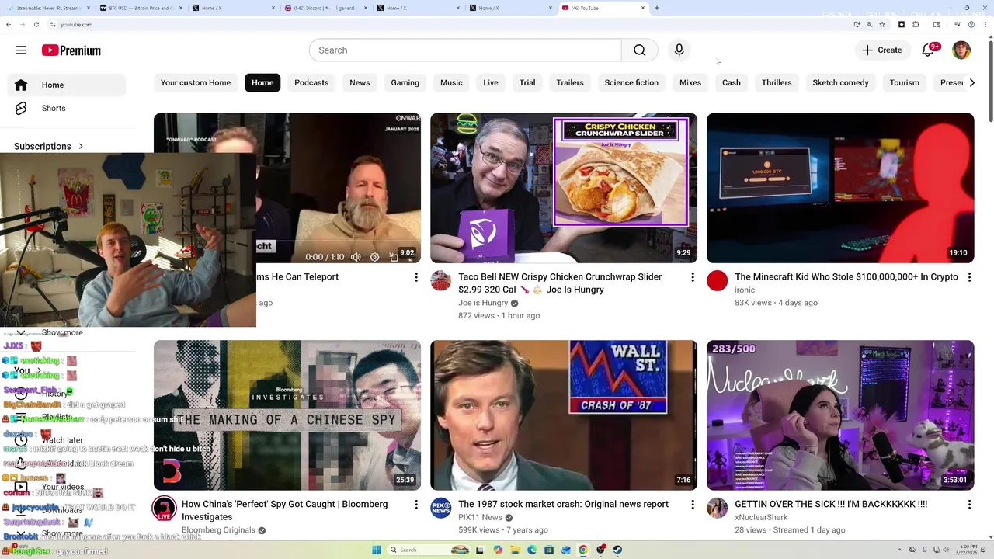
Task: Open Joe is Hungry channel link
Action: point(483,304)
